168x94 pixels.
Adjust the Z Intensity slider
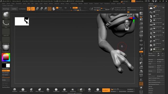click(80, 10)
